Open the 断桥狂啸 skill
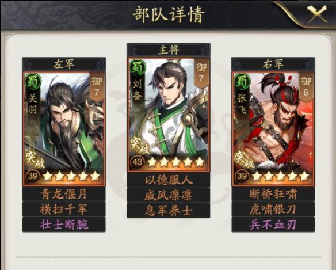 pos(273,194)
